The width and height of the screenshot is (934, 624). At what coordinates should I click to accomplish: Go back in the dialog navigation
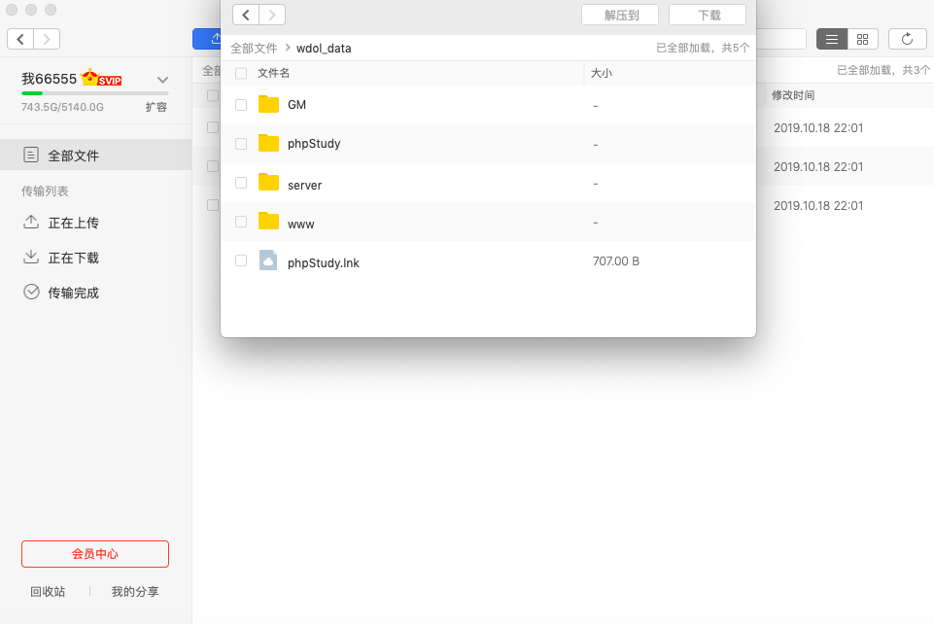246,15
